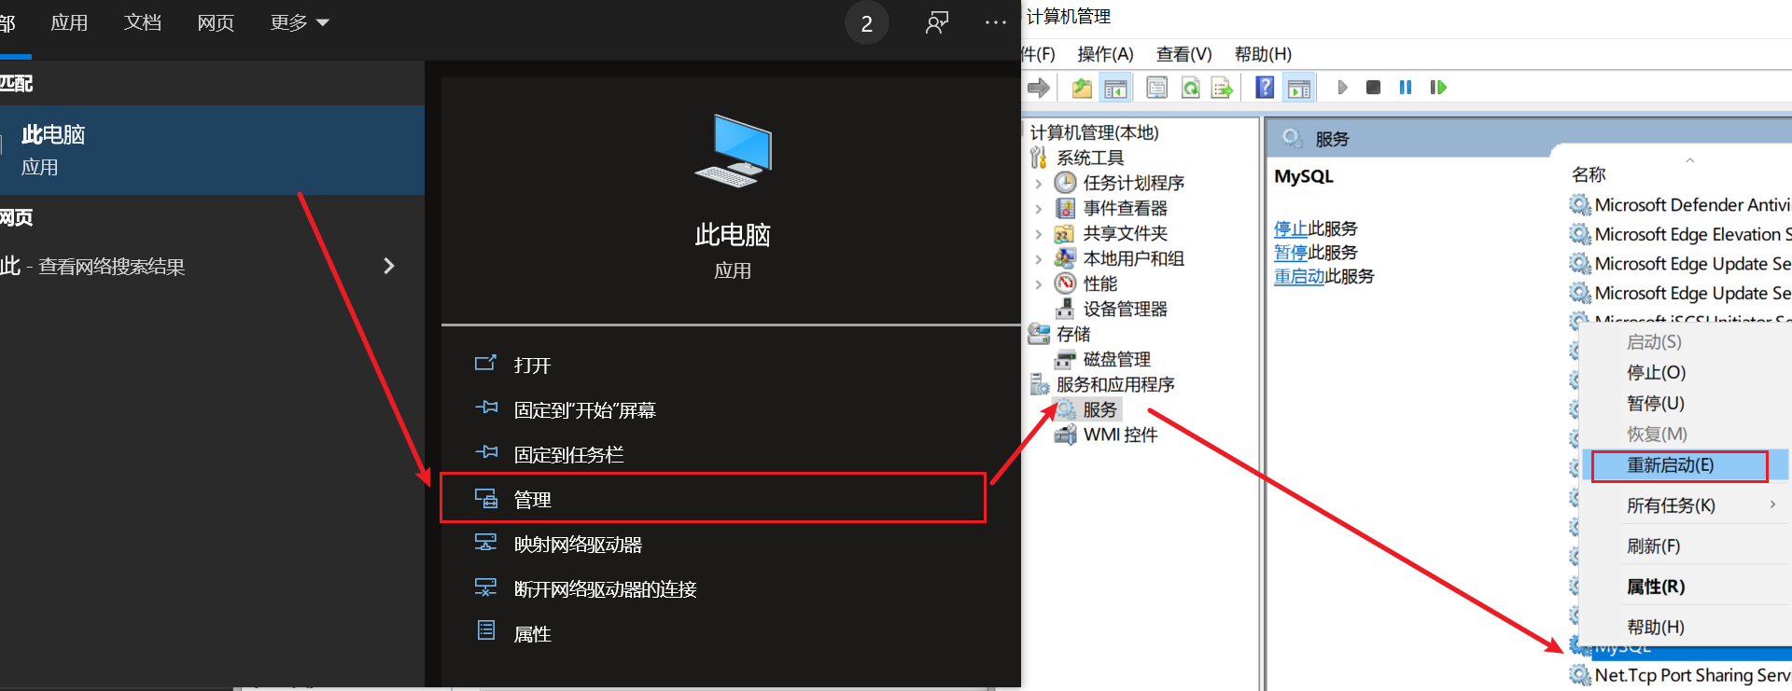Switch to 应用 search tab
The width and height of the screenshot is (1792, 691).
point(69,23)
